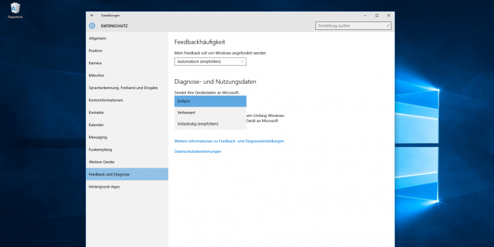Click Sendet Ihre Gerätedaten an Microsoft text

click(207, 92)
